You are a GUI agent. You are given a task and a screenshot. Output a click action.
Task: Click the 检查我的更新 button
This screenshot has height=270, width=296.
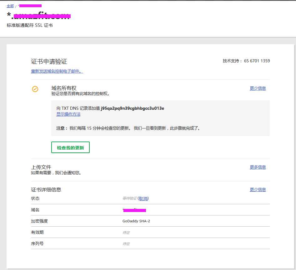click(70, 147)
